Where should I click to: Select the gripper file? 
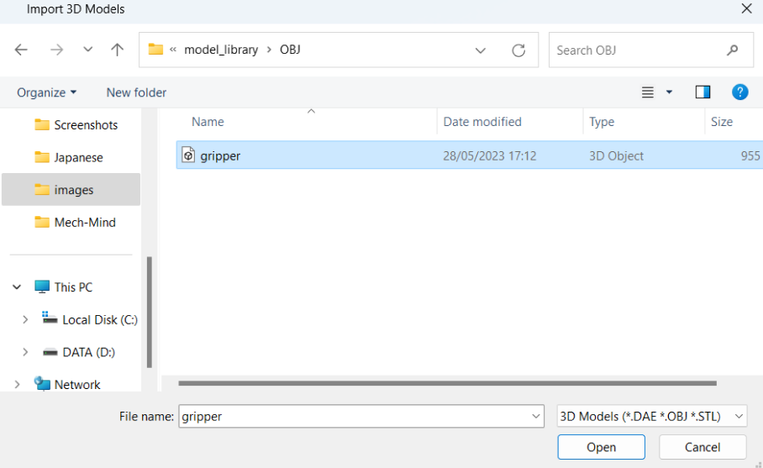pos(470,155)
